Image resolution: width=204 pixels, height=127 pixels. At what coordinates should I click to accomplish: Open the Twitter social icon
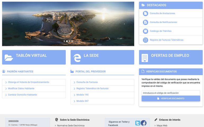[x=138, y=123]
